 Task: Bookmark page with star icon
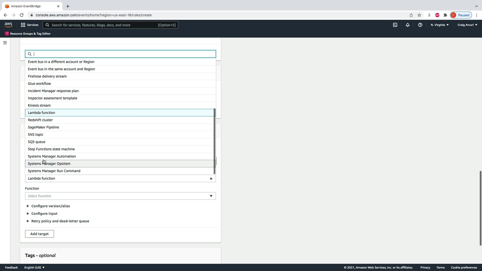(419, 15)
